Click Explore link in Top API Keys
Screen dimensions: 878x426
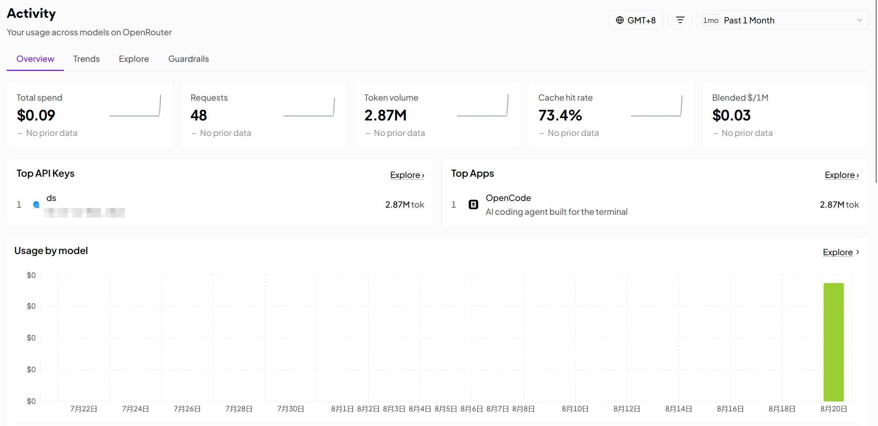(x=407, y=175)
